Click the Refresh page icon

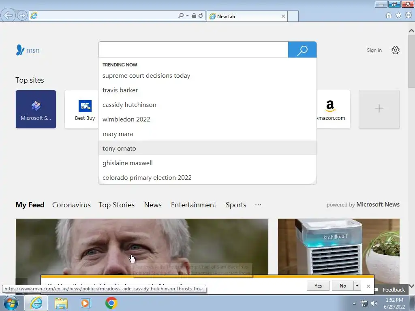point(201,16)
